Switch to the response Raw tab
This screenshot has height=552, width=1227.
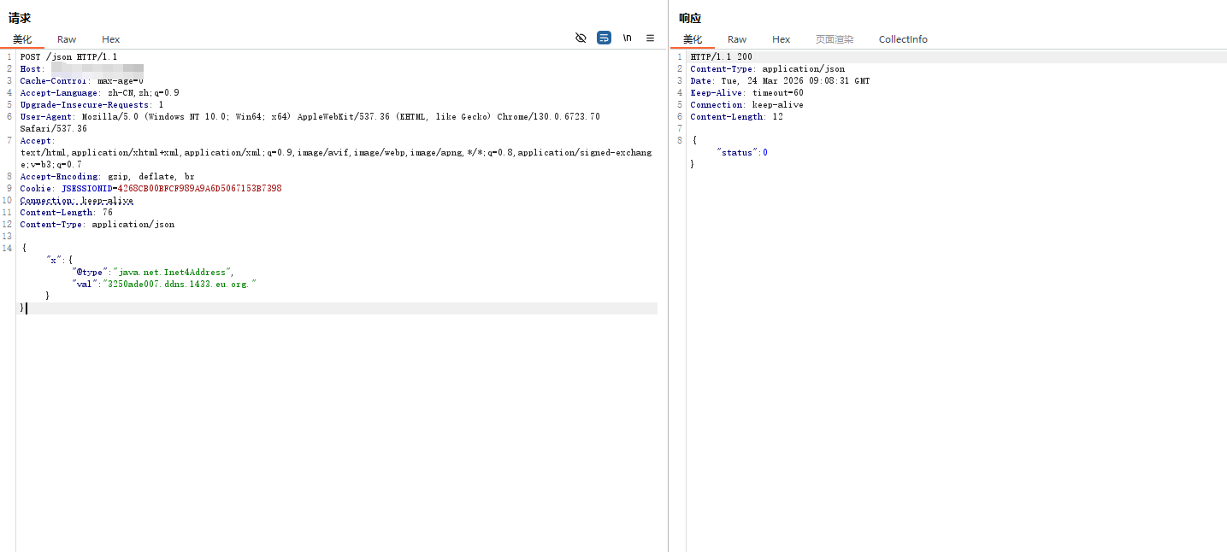pyautogui.click(x=736, y=39)
